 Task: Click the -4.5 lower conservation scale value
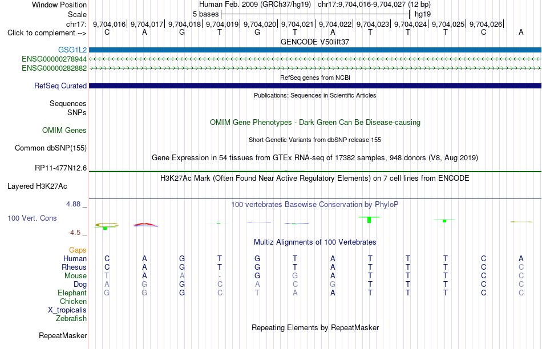(74, 233)
